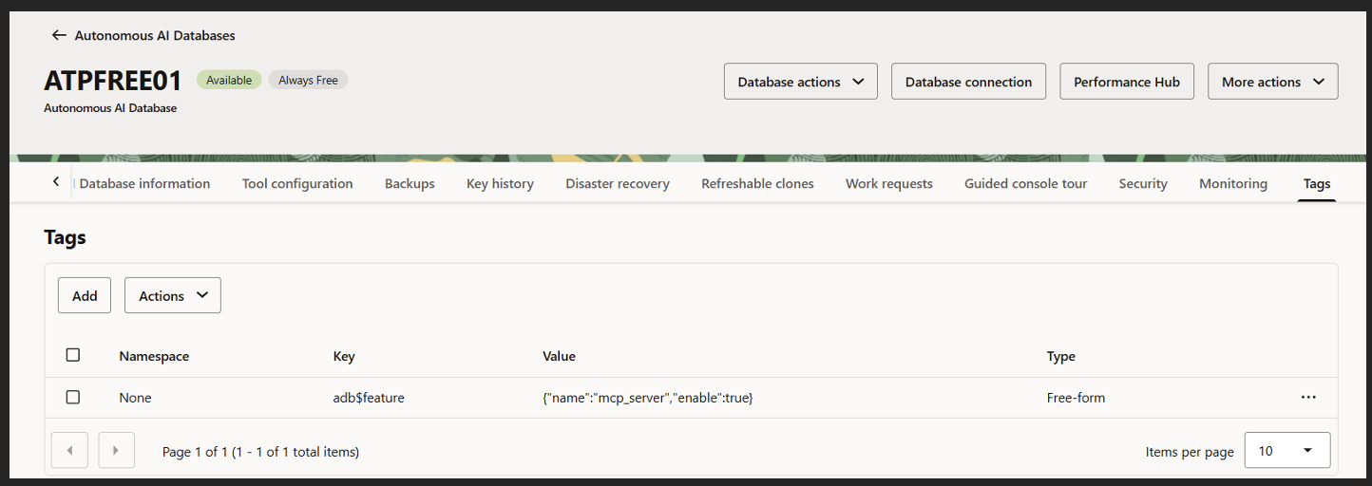Click the Available status badge
Image resolution: width=1372 pixels, height=486 pixels.
[229, 81]
